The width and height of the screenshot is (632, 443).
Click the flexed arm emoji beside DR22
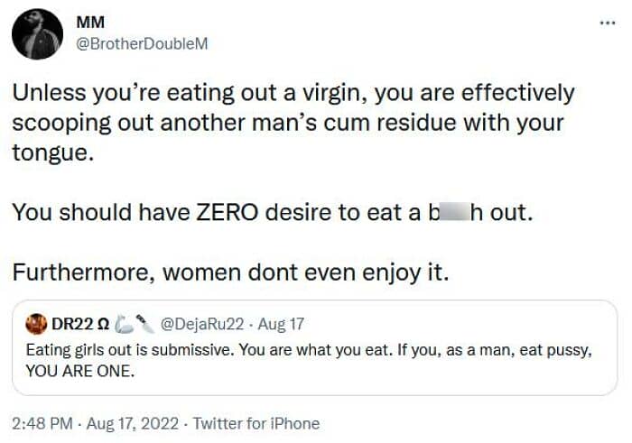[x=122, y=324]
